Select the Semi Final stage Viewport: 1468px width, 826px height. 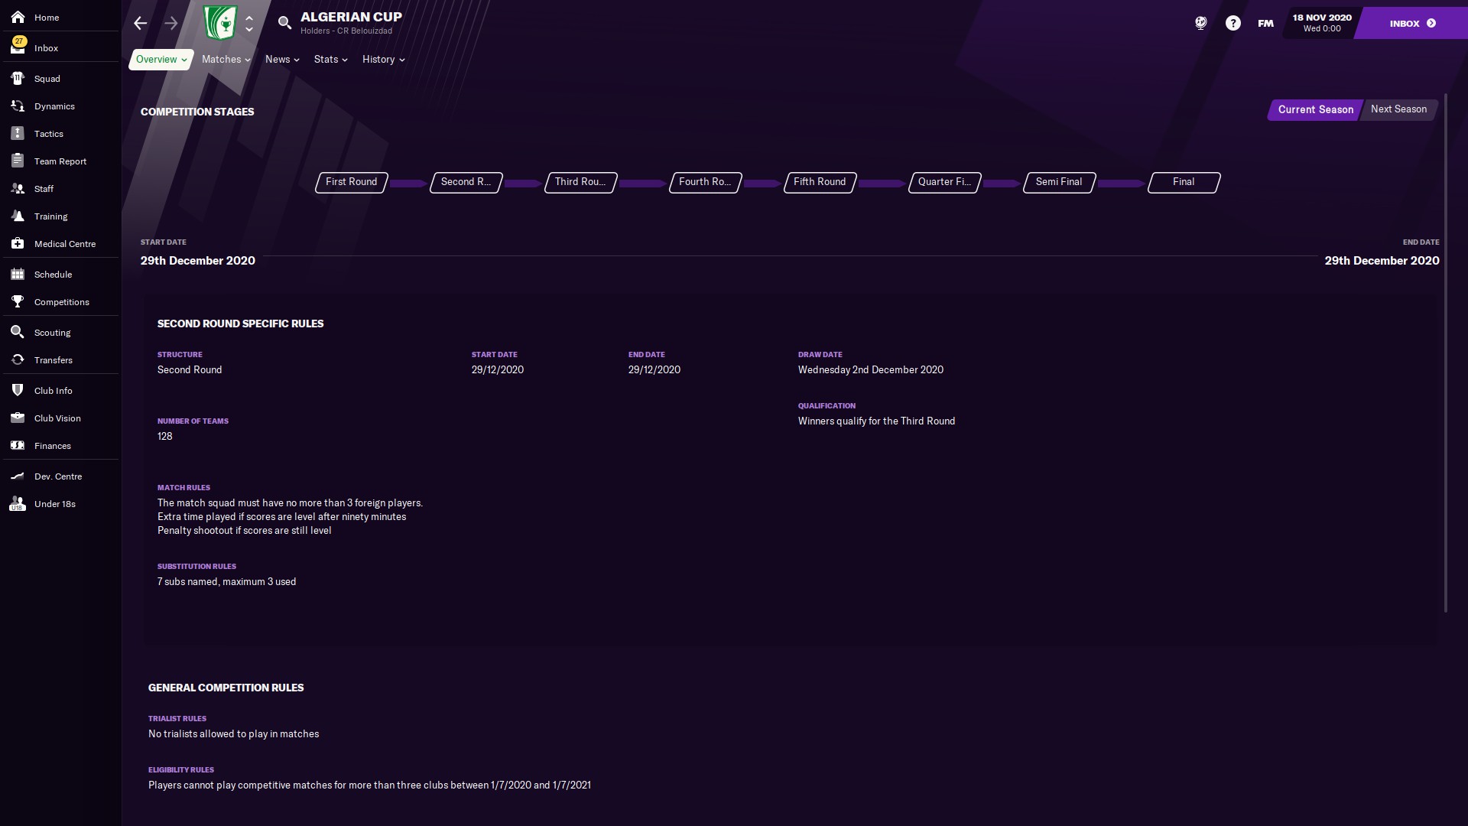point(1059,182)
